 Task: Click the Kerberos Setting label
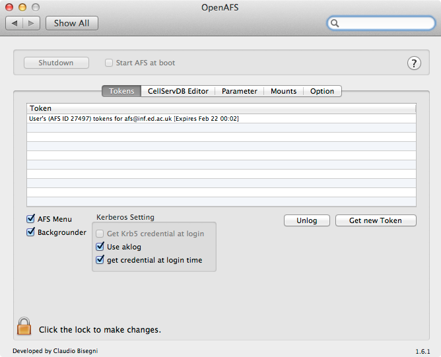click(125, 217)
